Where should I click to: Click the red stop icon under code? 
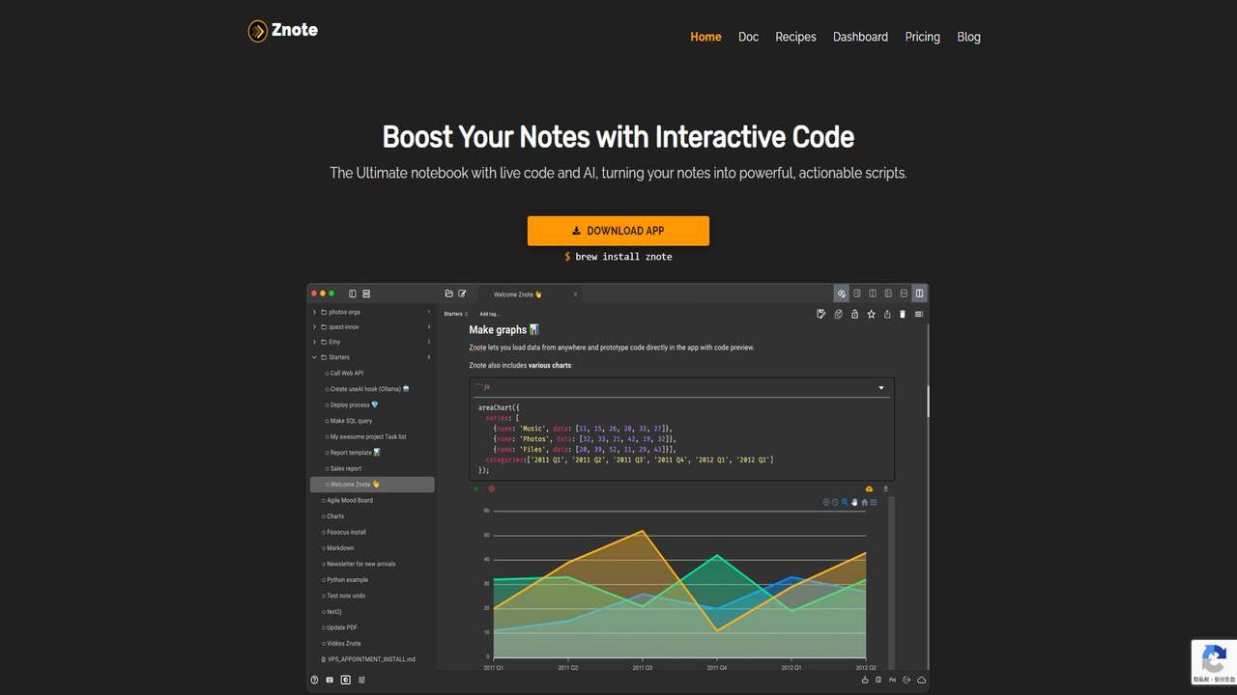click(491, 489)
